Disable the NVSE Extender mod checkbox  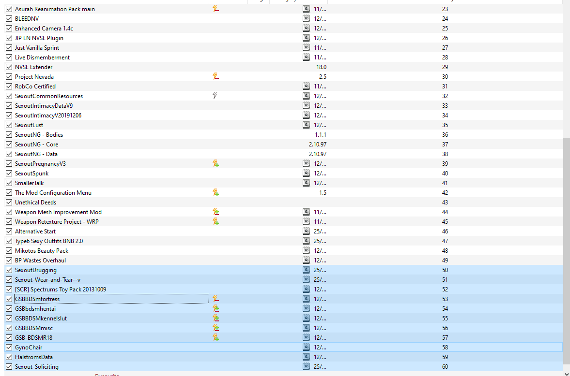[x=9, y=67]
